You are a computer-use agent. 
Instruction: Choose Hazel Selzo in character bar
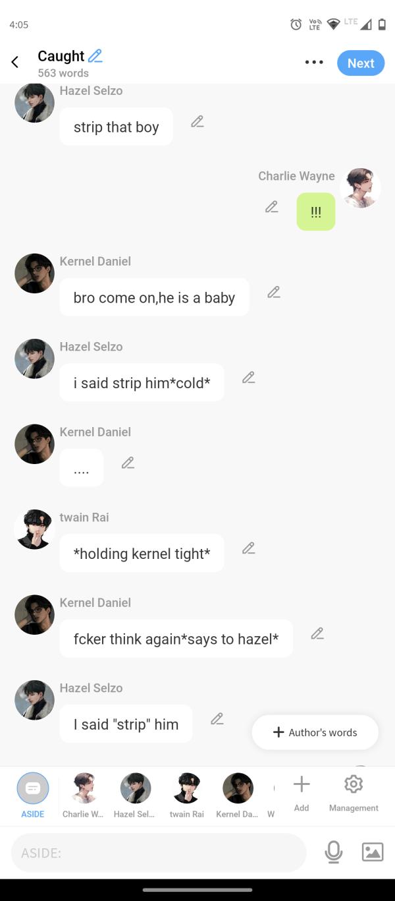point(135,794)
